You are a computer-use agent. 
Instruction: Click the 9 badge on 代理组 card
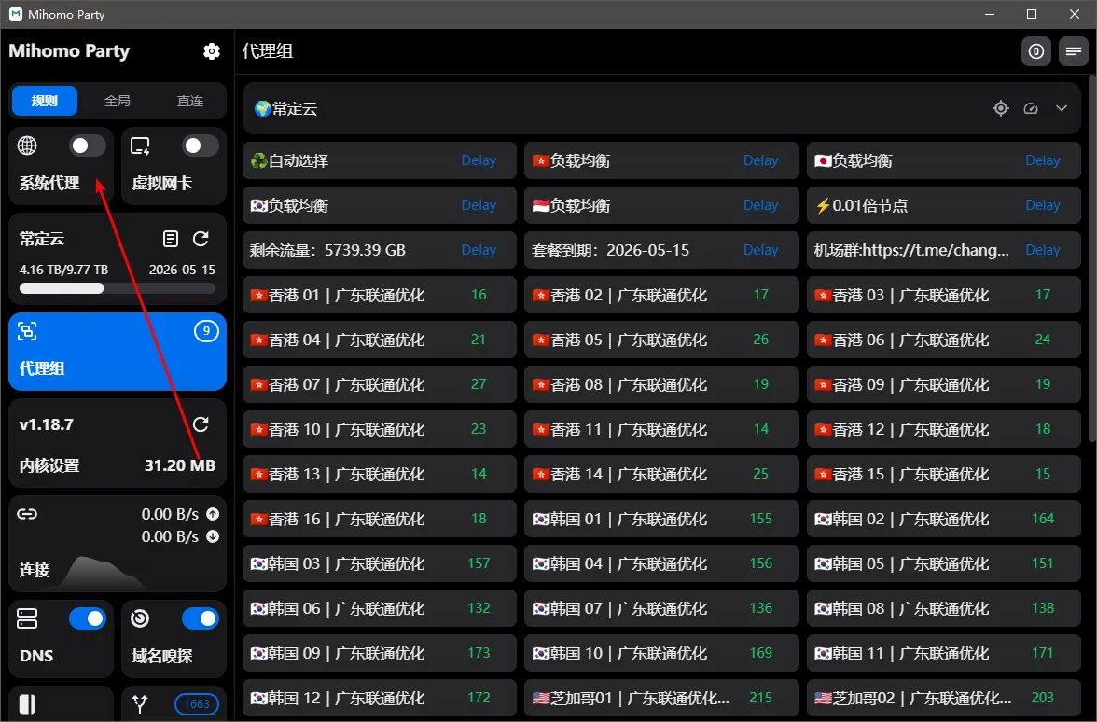click(205, 331)
